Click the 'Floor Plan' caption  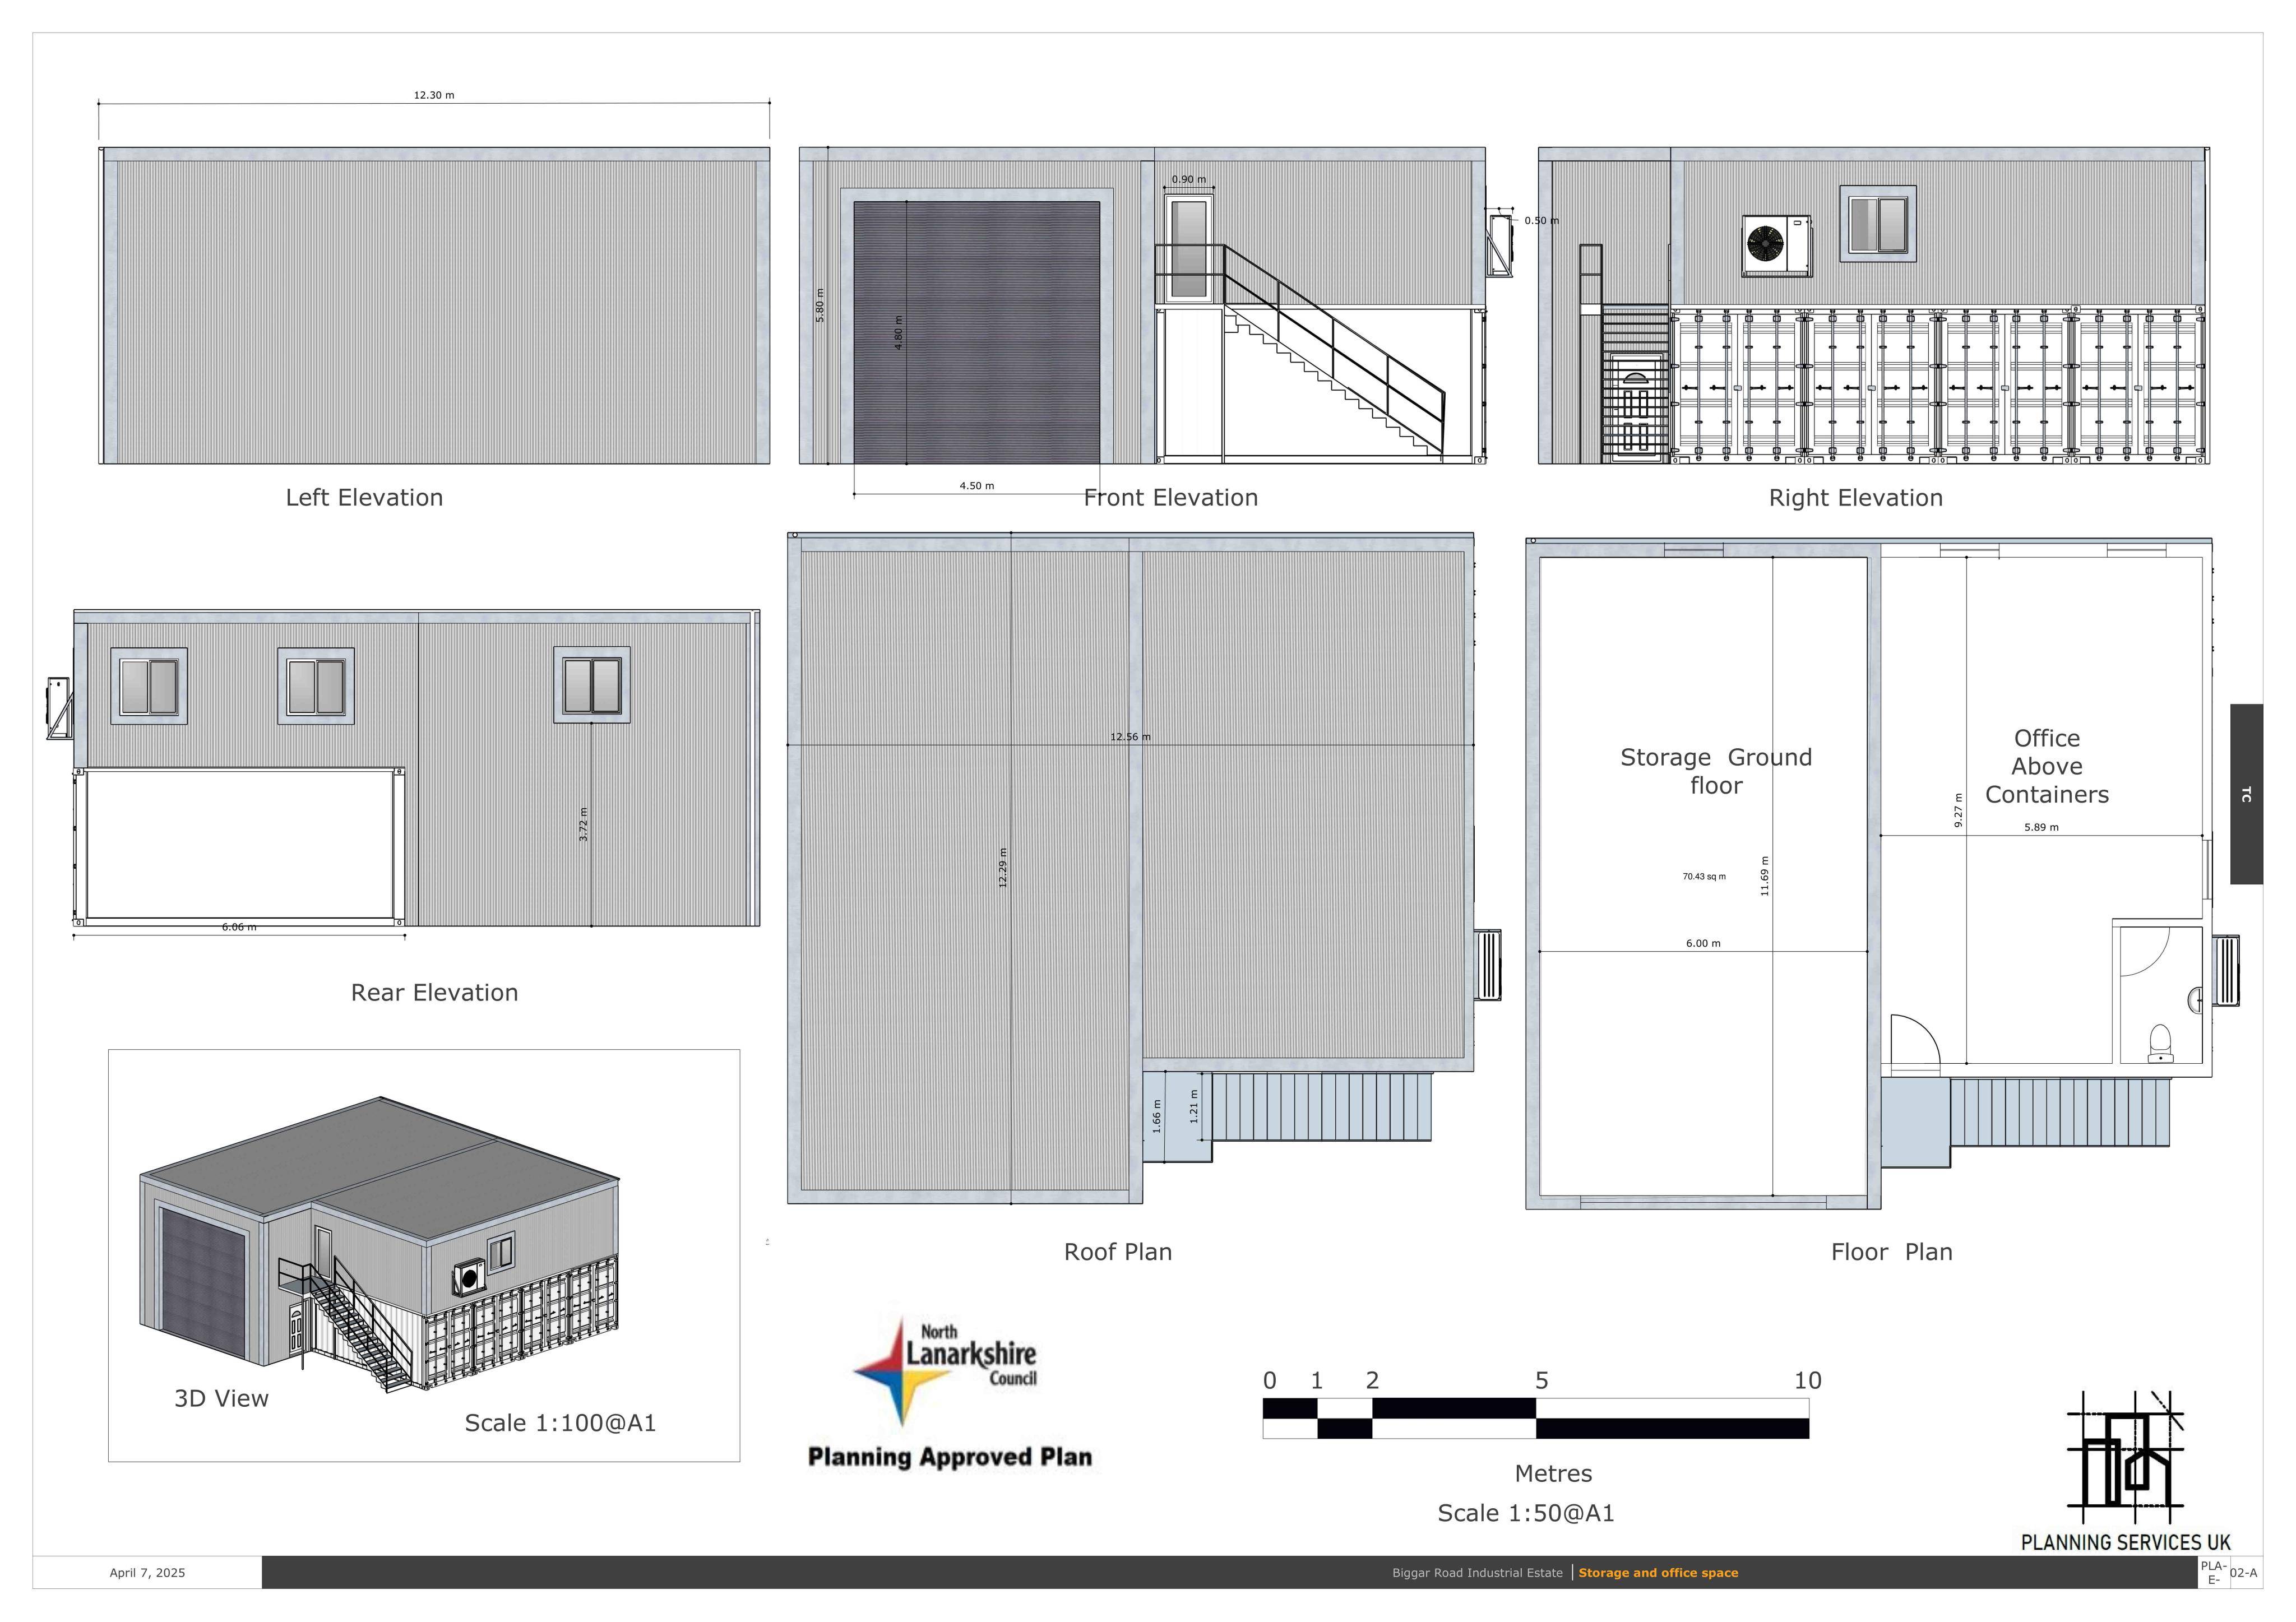(x=1892, y=1251)
